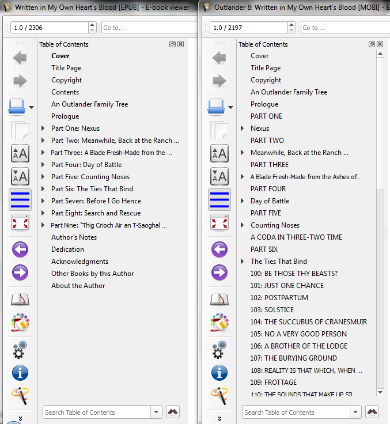This screenshot has height=424, width=390.
Task: Expand Part One: Nexus in EPUB contents
Action: point(43,128)
